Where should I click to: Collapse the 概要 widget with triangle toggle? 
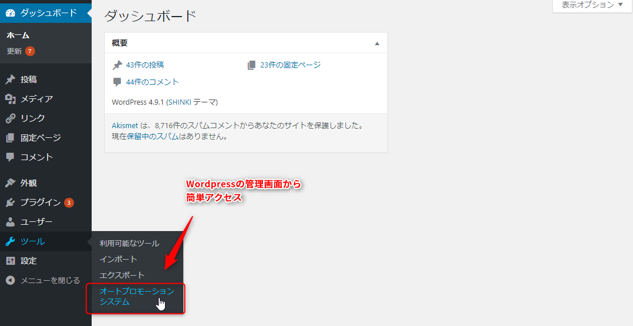[x=377, y=43]
